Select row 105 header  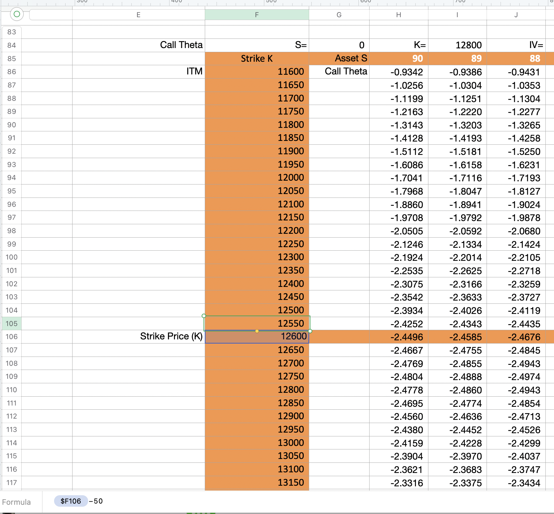coord(11,323)
